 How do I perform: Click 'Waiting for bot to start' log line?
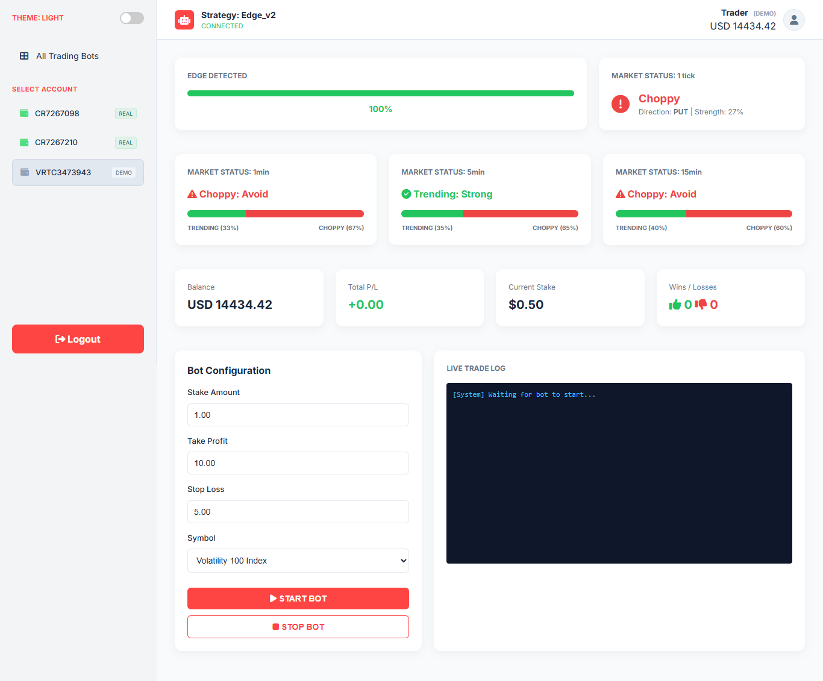click(524, 395)
